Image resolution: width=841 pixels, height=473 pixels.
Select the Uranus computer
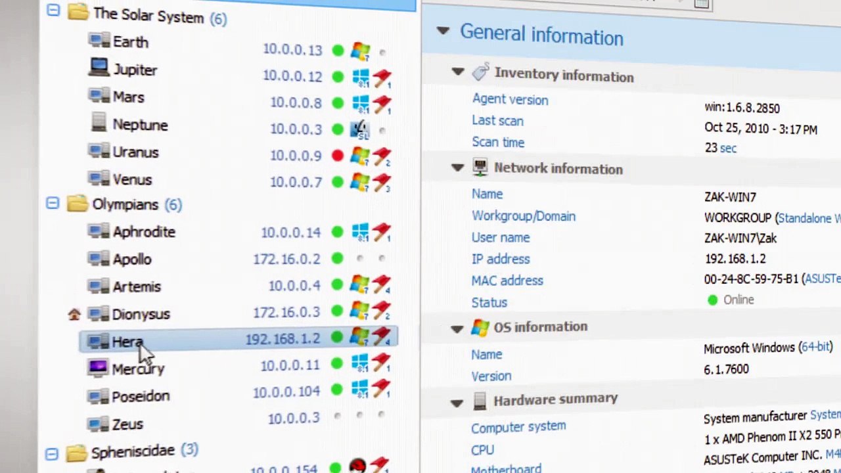(135, 152)
